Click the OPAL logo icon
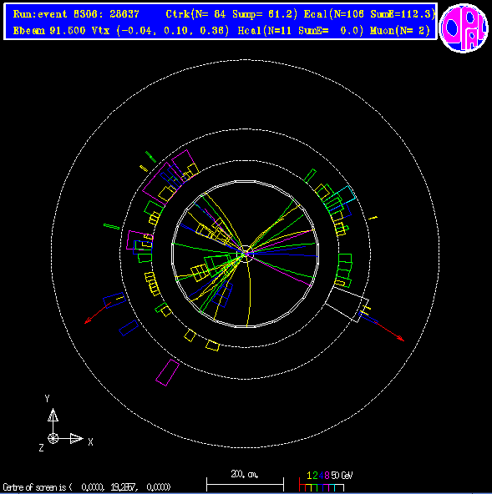 [464, 28]
